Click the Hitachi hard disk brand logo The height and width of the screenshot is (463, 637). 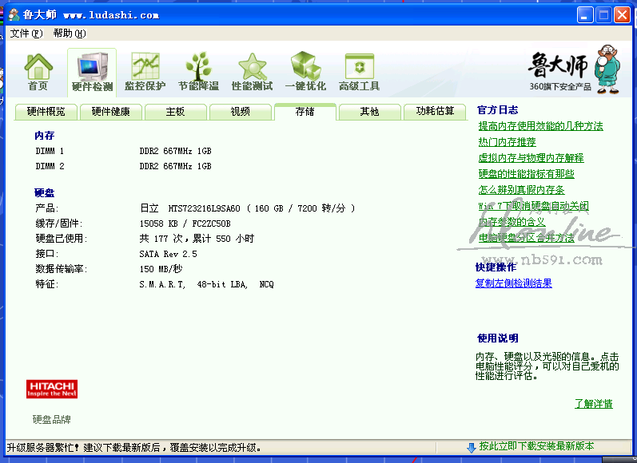[52, 389]
